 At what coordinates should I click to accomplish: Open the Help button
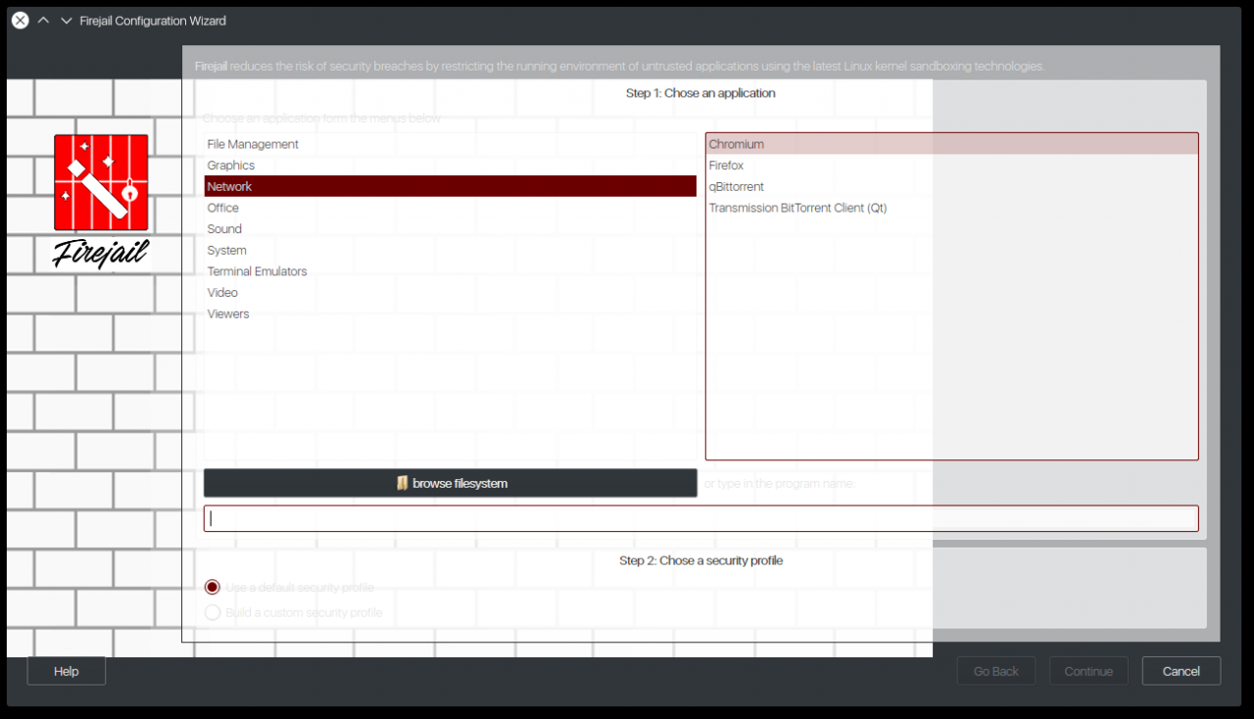coord(66,671)
